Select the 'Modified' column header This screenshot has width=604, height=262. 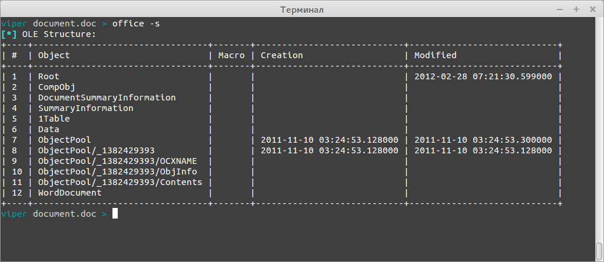click(435, 55)
